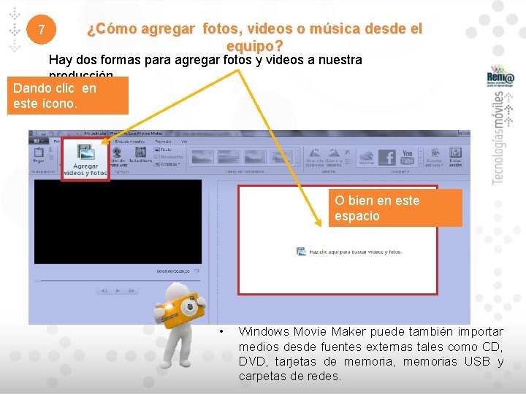
Task: Click the save icon in title bar
Action: 43,134
